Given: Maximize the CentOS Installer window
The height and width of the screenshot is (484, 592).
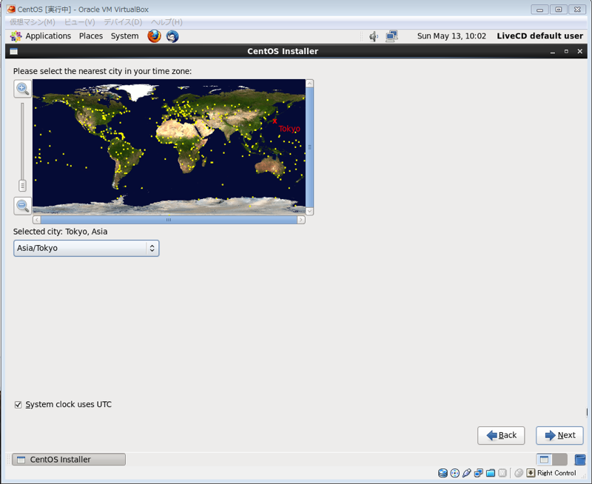Looking at the screenshot, I should [566, 51].
